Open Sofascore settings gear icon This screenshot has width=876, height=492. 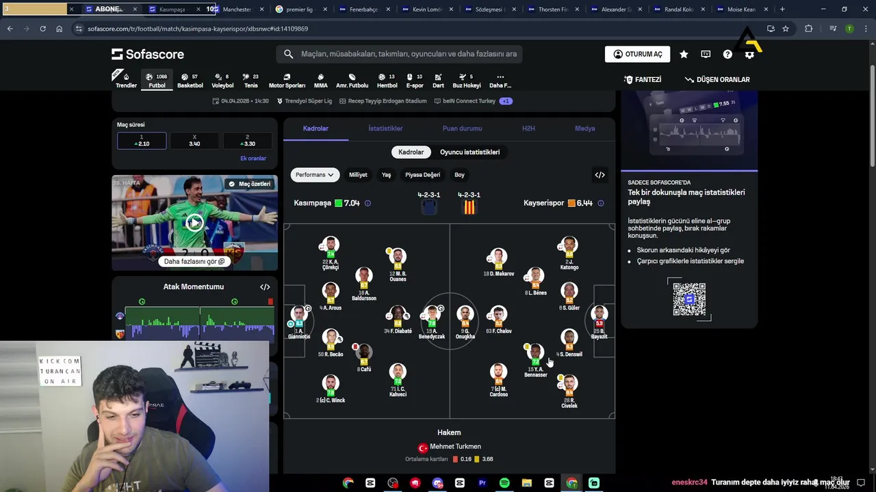(x=749, y=54)
